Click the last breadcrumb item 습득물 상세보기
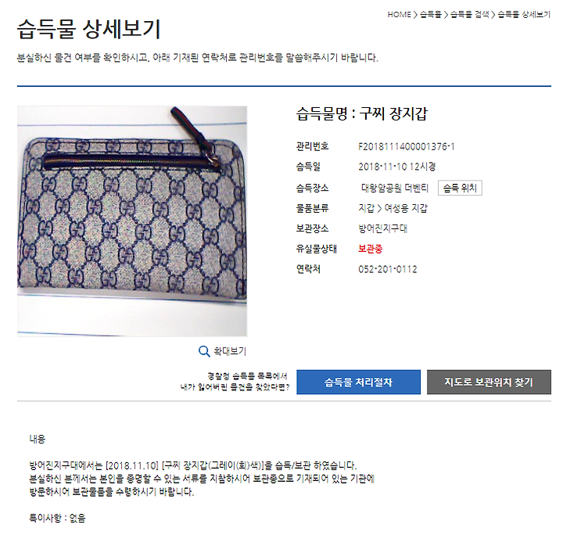Screen dimensions: 563x546 [x=524, y=14]
